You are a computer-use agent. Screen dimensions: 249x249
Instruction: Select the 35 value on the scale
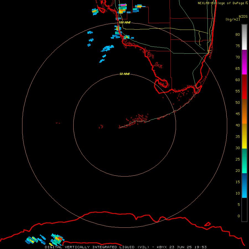(238, 137)
